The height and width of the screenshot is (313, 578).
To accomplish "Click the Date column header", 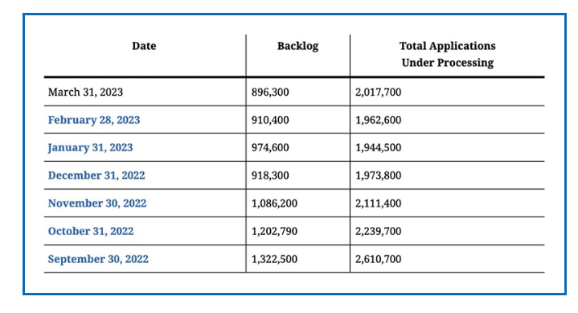I will tap(144, 46).
